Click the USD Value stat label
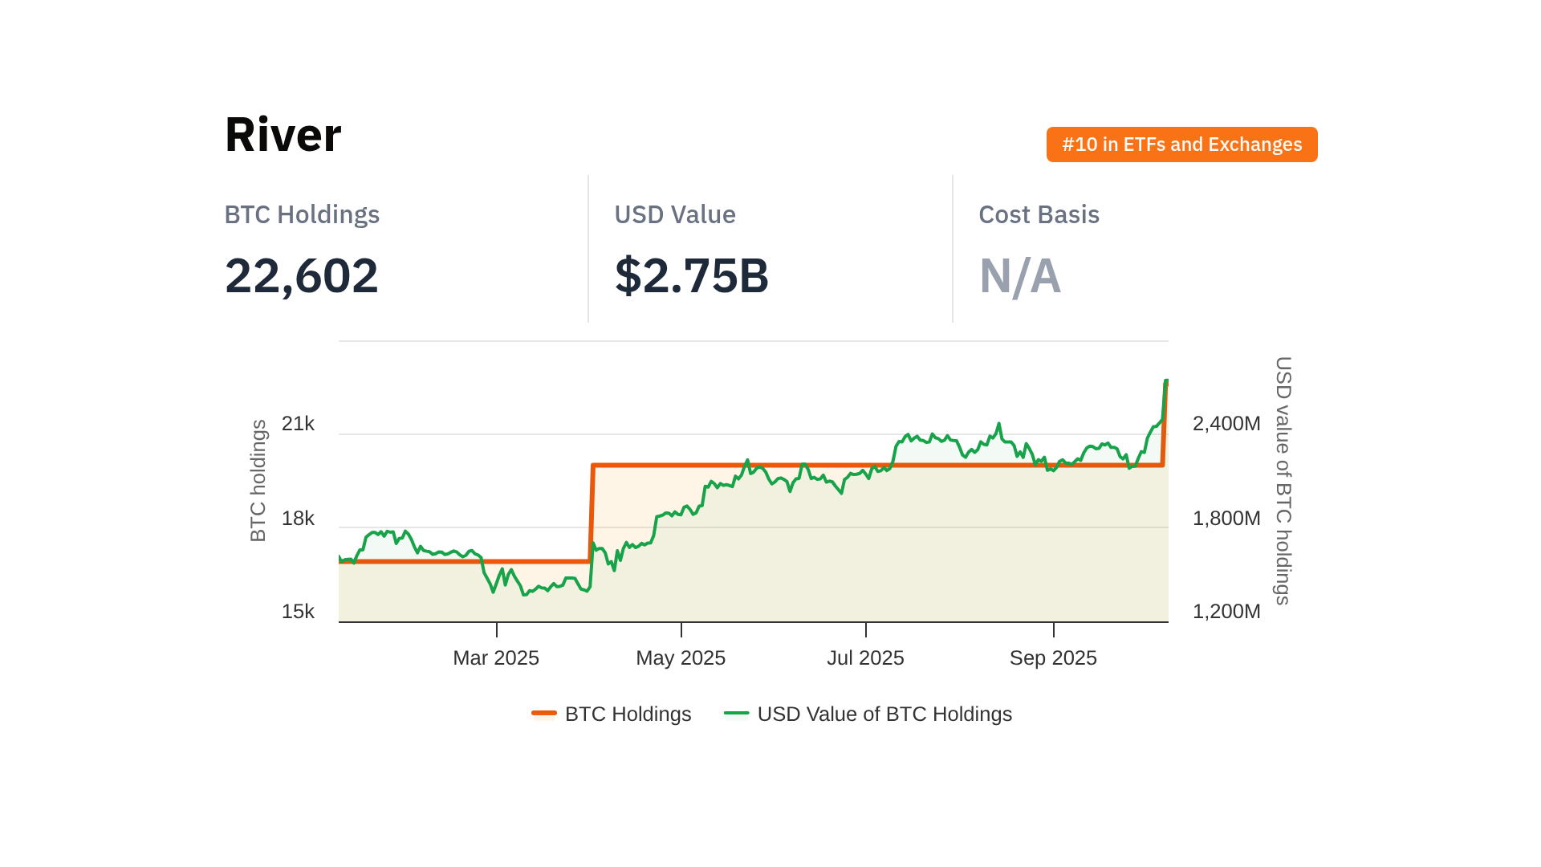The height and width of the screenshot is (867, 1541). pos(674,214)
